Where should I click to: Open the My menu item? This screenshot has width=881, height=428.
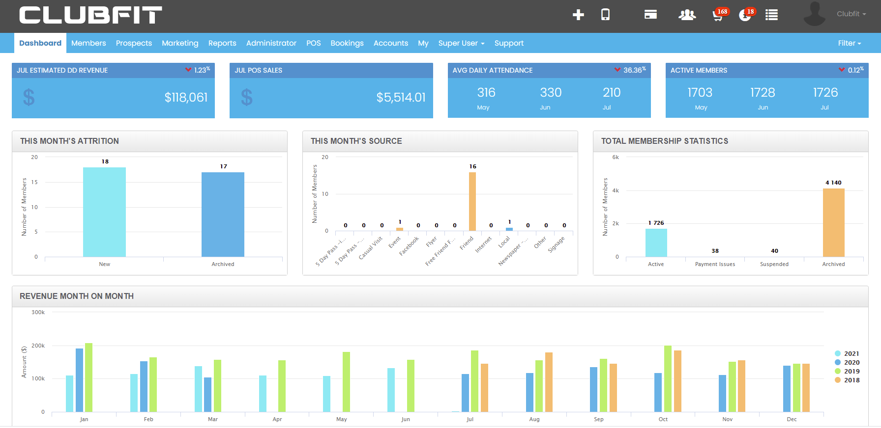[423, 43]
